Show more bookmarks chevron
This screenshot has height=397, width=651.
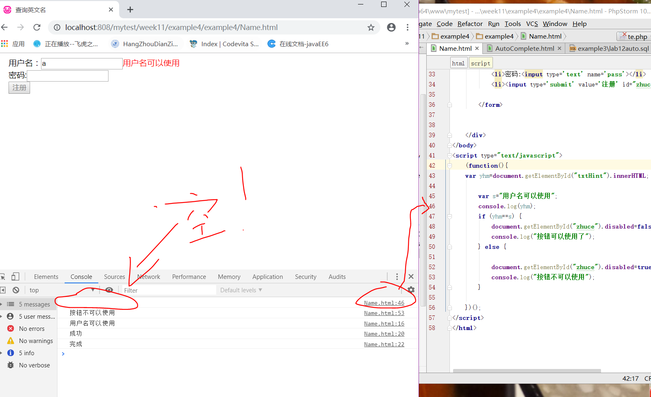pos(407,43)
